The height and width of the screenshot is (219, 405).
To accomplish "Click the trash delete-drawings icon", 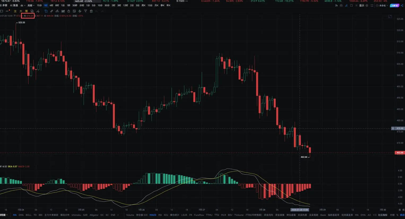I will tap(91, 11).
